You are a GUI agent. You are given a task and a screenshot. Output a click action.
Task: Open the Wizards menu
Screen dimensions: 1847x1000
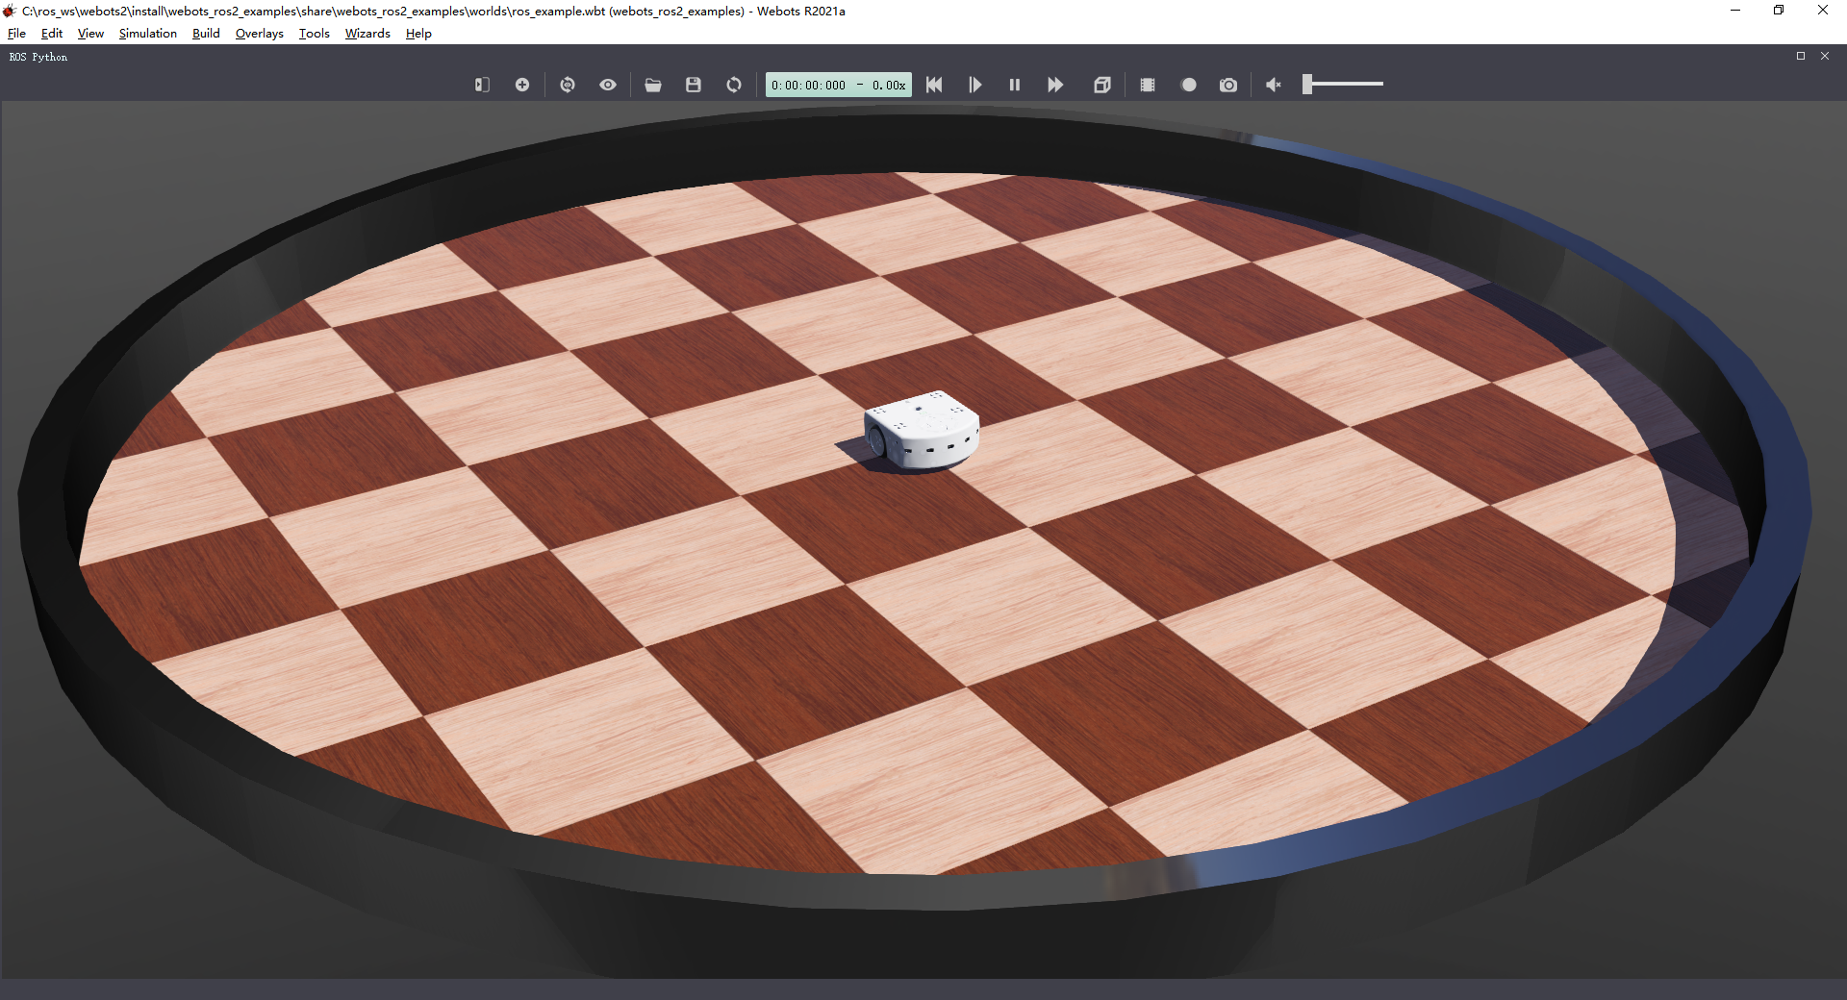click(x=367, y=33)
